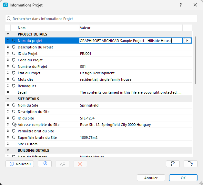Open the arrow flyout beside Nom du projet value

pos(187,41)
